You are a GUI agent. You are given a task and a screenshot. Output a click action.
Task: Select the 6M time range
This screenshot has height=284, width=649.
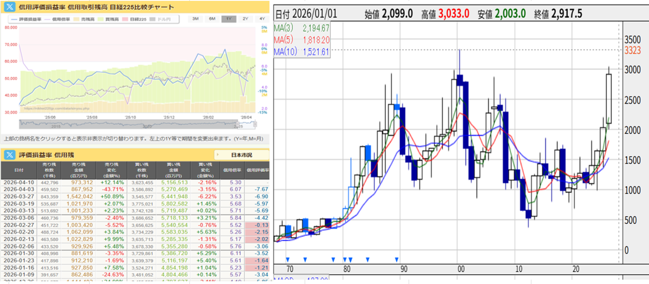[212, 19]
